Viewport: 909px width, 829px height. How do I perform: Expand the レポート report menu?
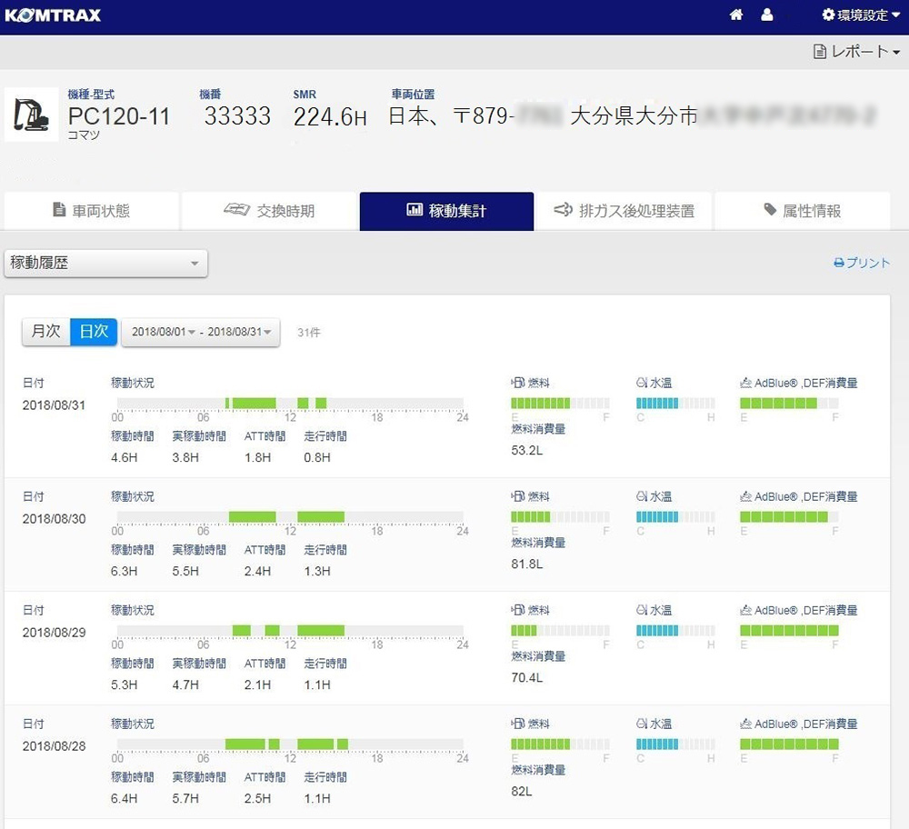857,52
